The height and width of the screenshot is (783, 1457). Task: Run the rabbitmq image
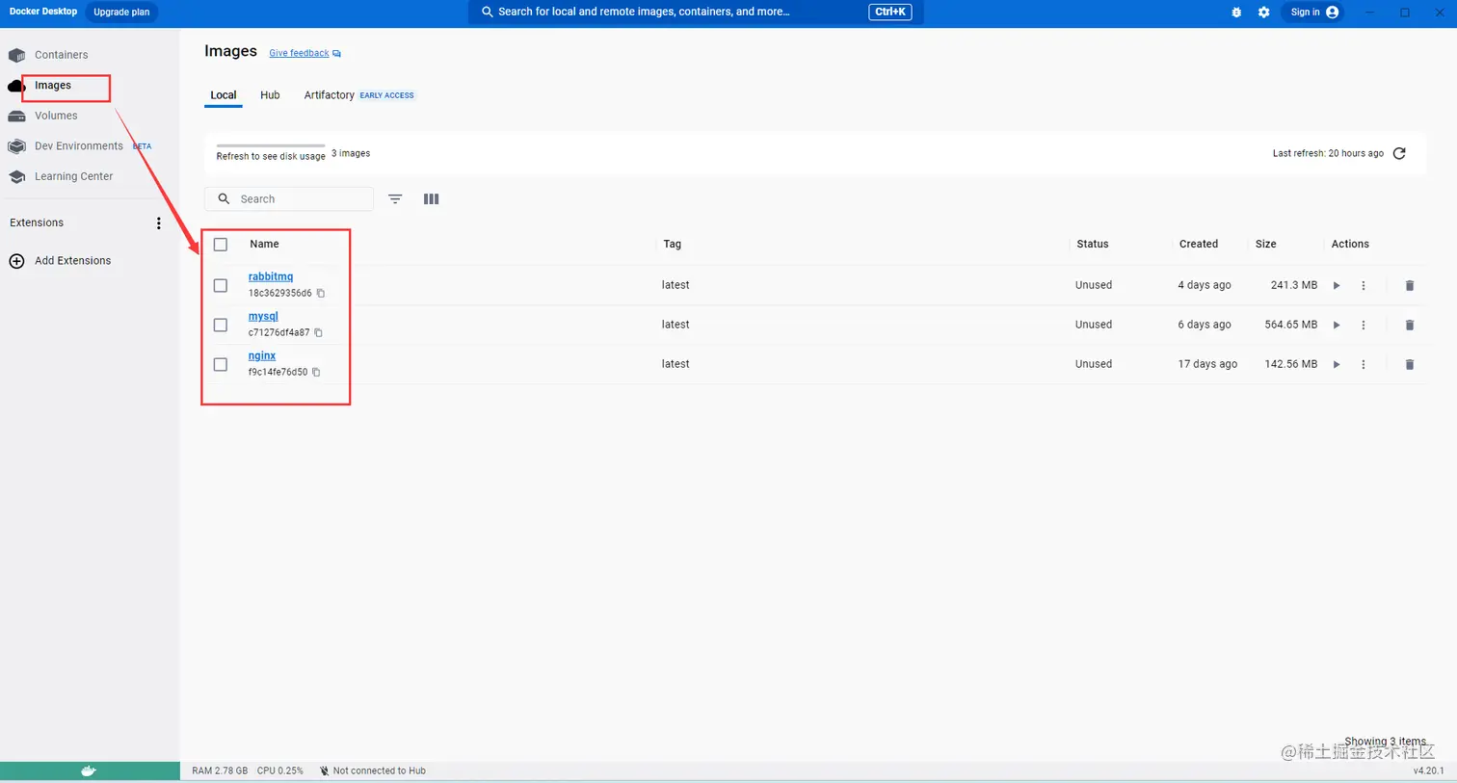click(1337, 285)
